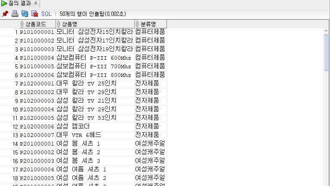Click 삼성 칼라 TV 21인치 cell
The height and width of the screenshot is (186, 330).
coord(95,101)
